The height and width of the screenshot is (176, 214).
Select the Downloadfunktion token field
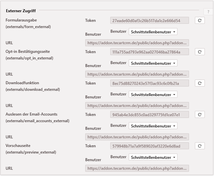149,83
